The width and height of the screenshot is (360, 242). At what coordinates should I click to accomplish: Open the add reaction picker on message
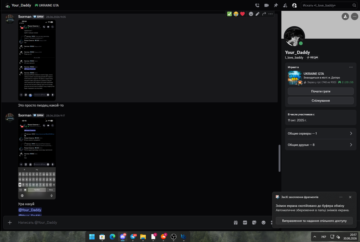point(251,14)
